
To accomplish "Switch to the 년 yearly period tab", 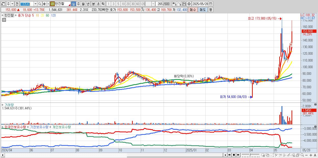I will tap(88, 4).
